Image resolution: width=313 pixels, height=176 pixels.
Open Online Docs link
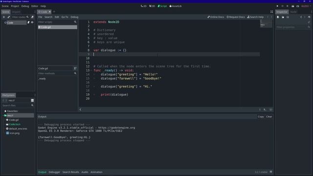click(216, 17)
